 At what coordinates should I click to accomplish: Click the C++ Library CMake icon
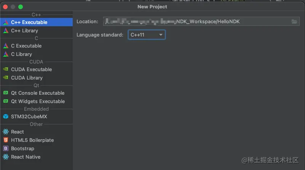[6, 31]
